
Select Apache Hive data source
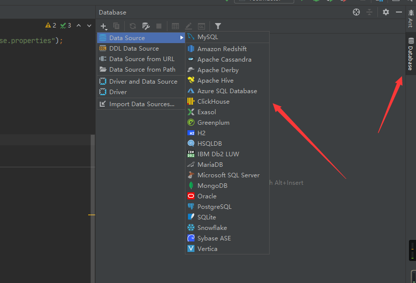click(x=228, y=80)
